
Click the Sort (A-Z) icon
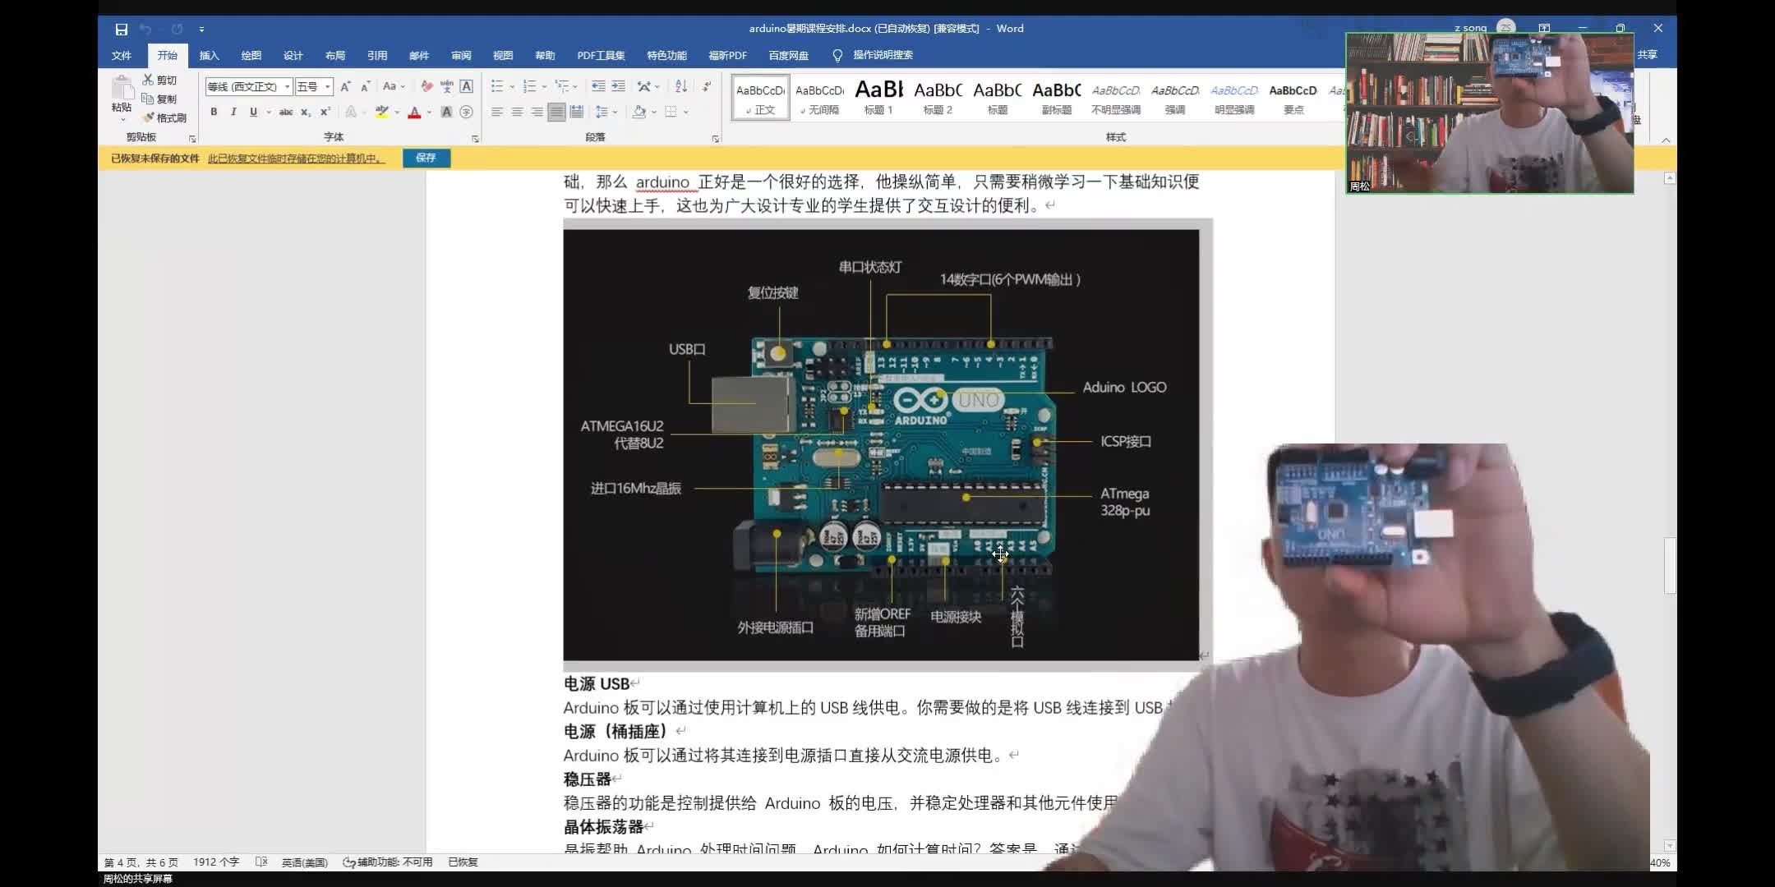pos(680,86)
